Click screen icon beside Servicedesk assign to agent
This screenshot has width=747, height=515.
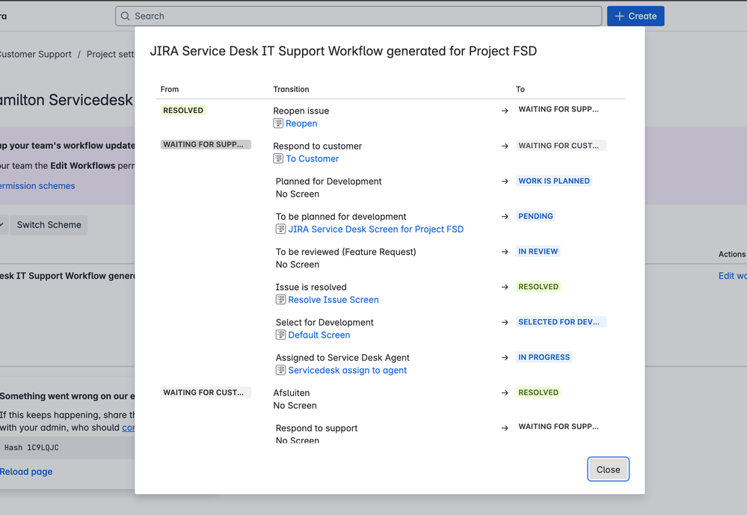(280, 370)
